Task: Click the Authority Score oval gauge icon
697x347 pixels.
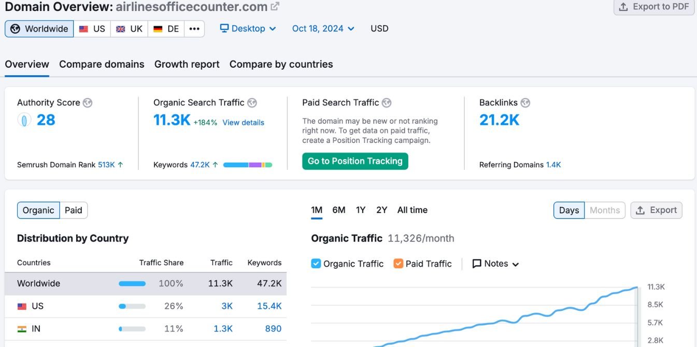Action: tap(24, 120)
